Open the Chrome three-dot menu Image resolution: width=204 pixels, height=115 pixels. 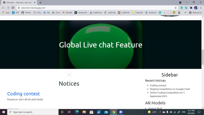click(201, 8)
